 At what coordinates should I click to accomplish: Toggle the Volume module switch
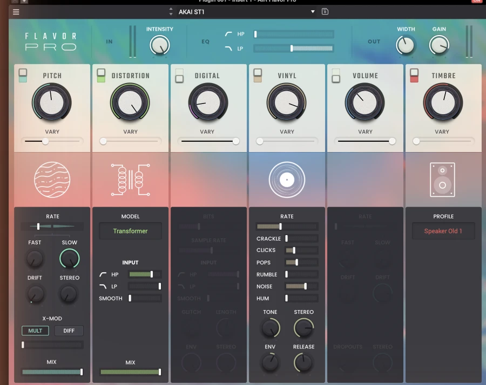tap(336, 75)
